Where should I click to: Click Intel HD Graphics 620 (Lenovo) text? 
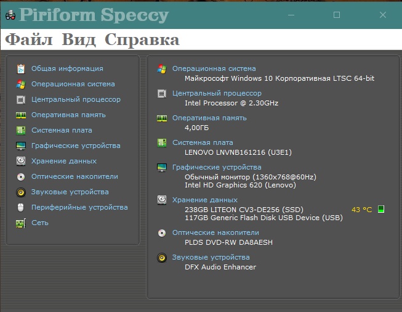[x=240, y=185]
